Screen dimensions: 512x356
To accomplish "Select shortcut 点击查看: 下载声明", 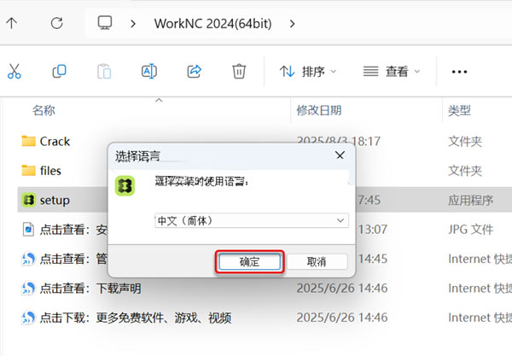I will point(90,289).
